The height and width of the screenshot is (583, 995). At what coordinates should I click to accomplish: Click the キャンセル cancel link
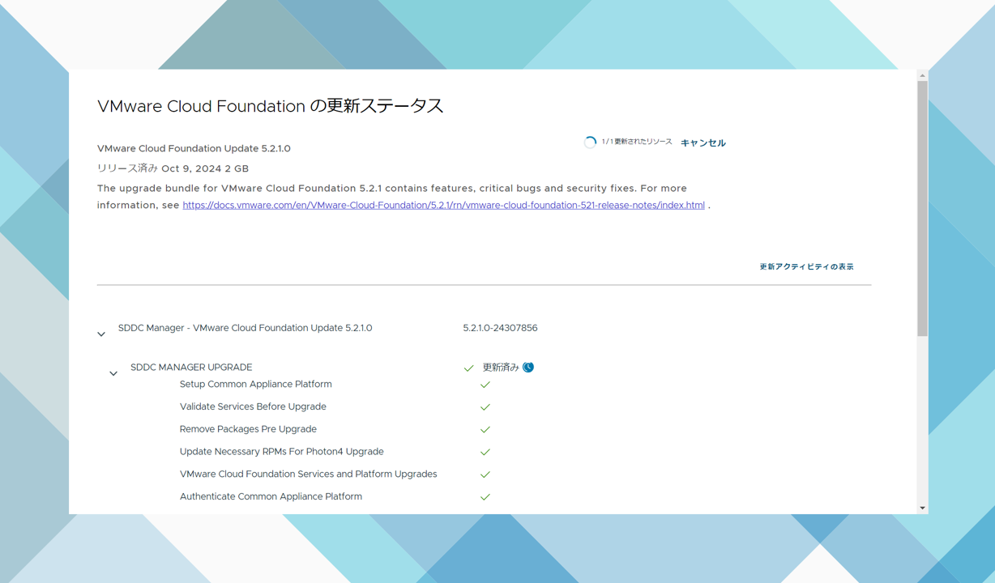tap(702, 143)
